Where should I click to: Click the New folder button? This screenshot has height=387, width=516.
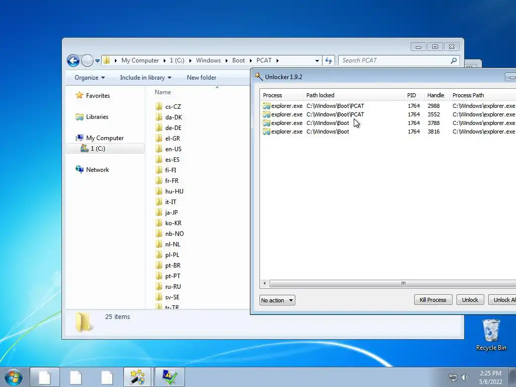click(x=202, y=78)
